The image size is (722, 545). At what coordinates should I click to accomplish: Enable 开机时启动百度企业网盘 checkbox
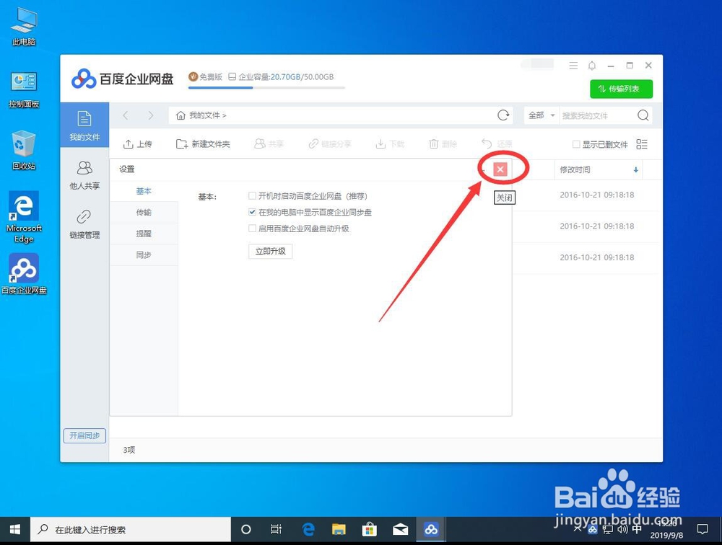[252, 196]
